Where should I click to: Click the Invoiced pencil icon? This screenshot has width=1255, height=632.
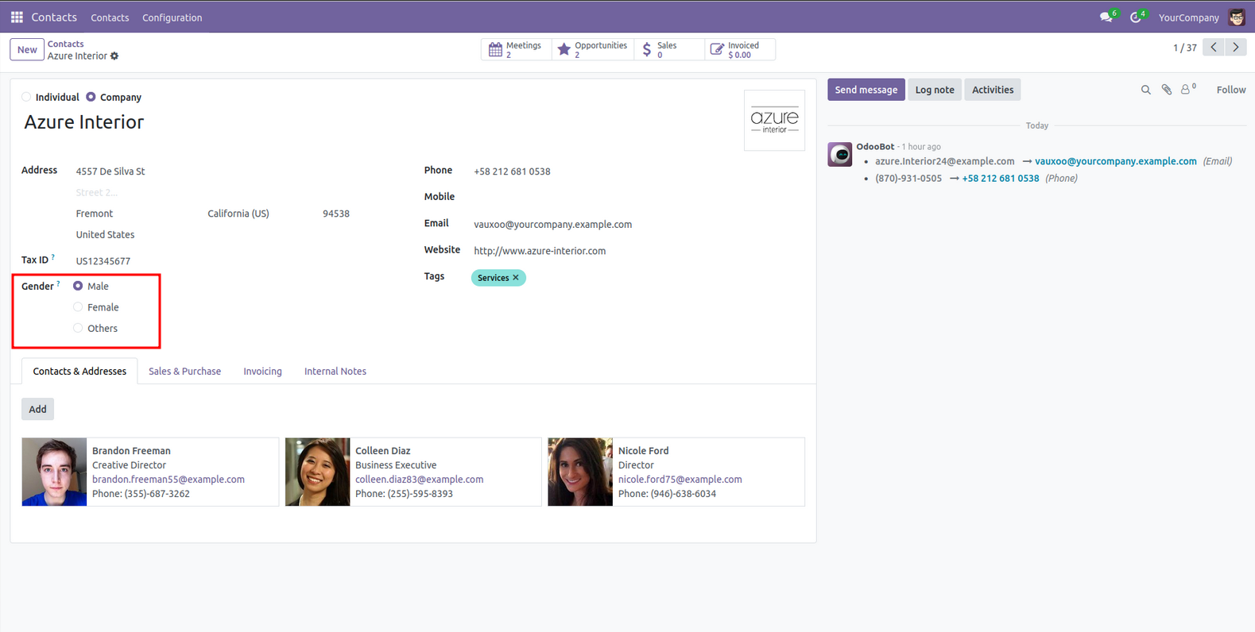[x=716, y=50]
